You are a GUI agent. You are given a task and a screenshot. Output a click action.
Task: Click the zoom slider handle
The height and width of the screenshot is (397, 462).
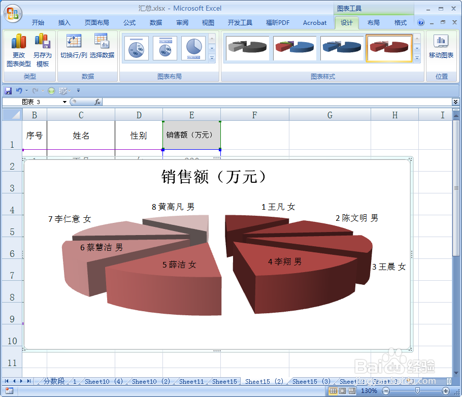point(417,391)
